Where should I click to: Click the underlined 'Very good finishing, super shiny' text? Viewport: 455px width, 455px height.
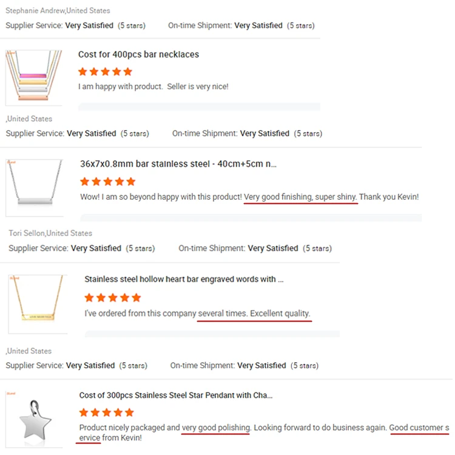300,197
